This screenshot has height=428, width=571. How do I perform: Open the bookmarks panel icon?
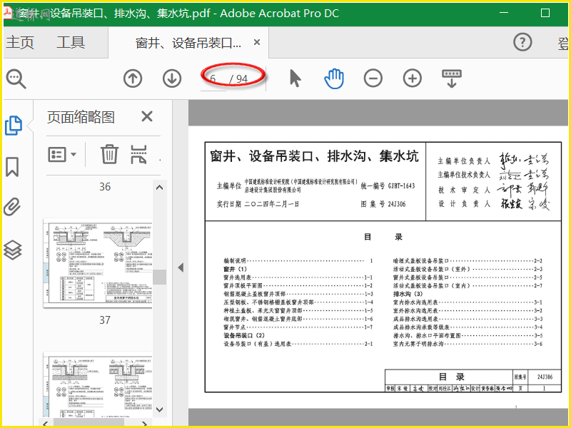[12, 167]
